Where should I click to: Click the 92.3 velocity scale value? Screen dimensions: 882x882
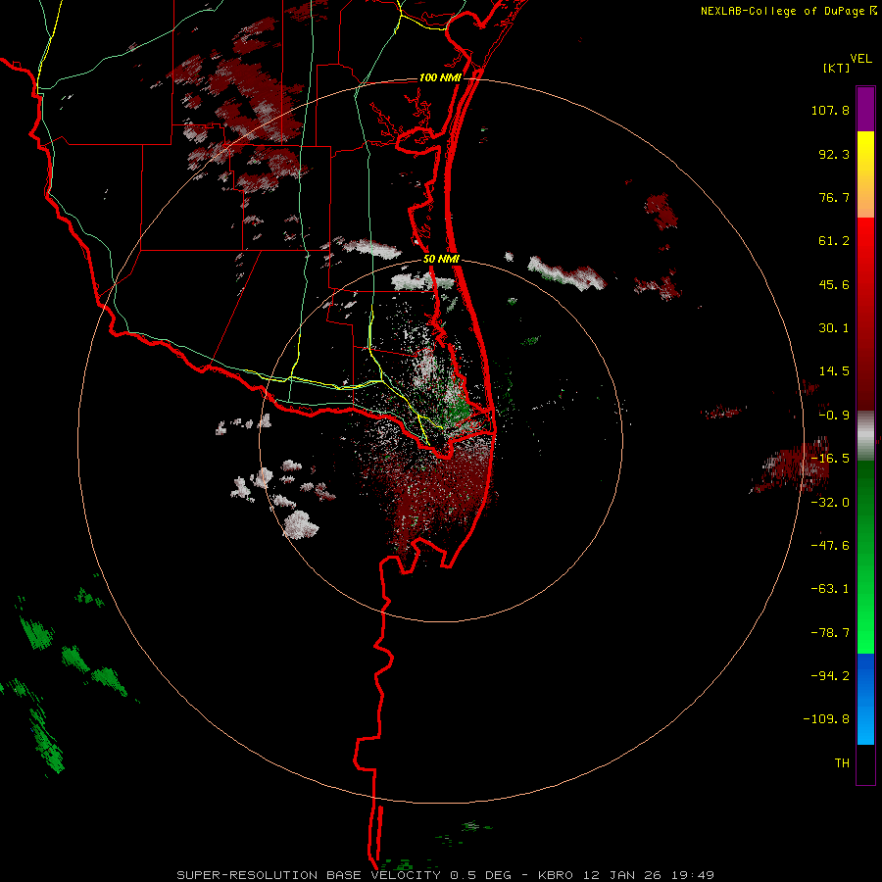(834, 154)
